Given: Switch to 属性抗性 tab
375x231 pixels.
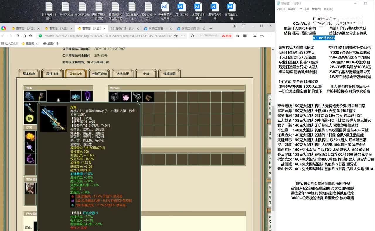Looking at the screenshot, I should pos(52,74).
